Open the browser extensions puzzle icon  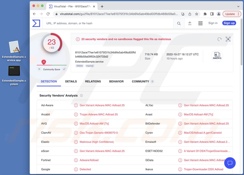coord(205,14)
